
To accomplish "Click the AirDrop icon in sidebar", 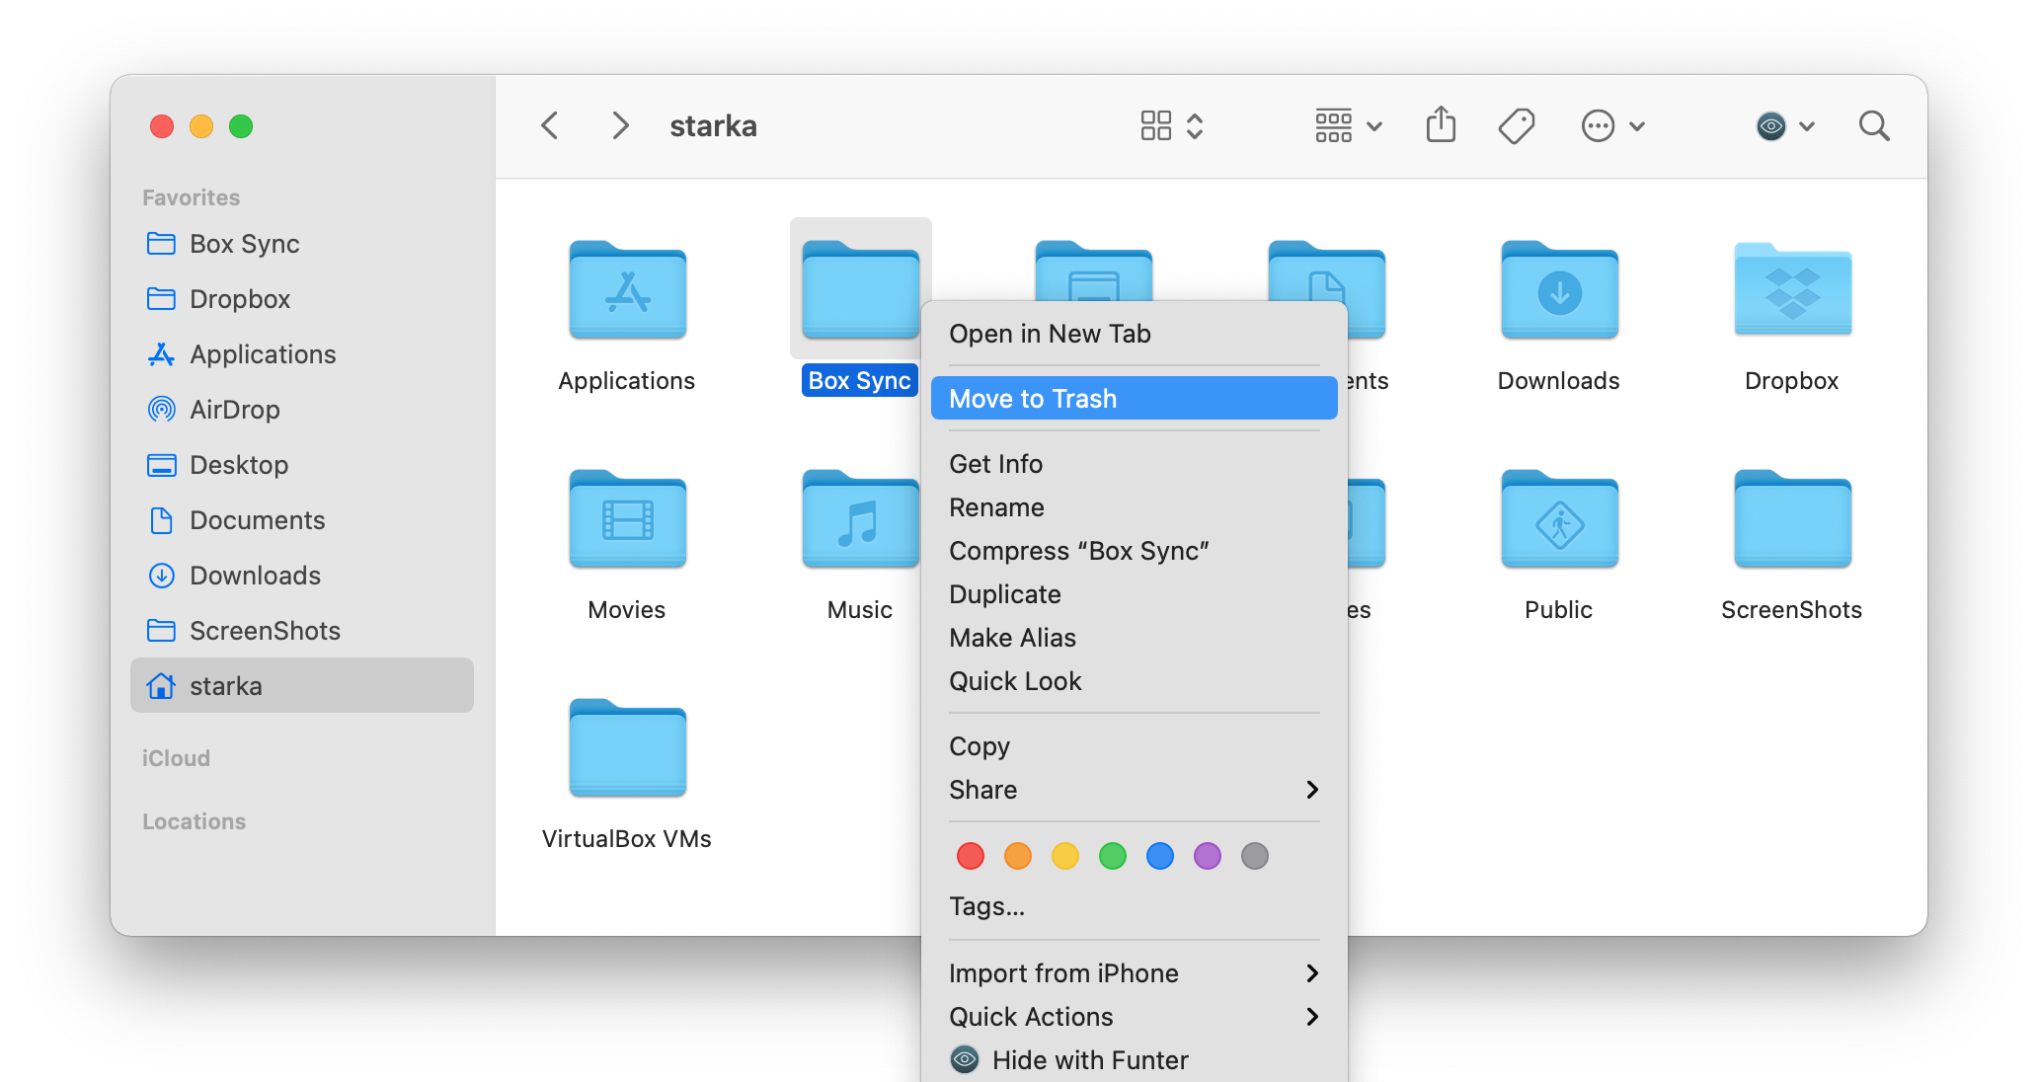I will 163,410.
